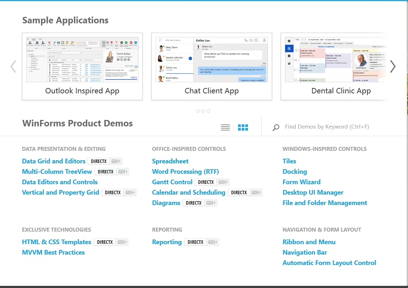This screenshot has width=408, height=288.
Task: Click the WinForms Product Demos title
Action: tap(78, 123)
